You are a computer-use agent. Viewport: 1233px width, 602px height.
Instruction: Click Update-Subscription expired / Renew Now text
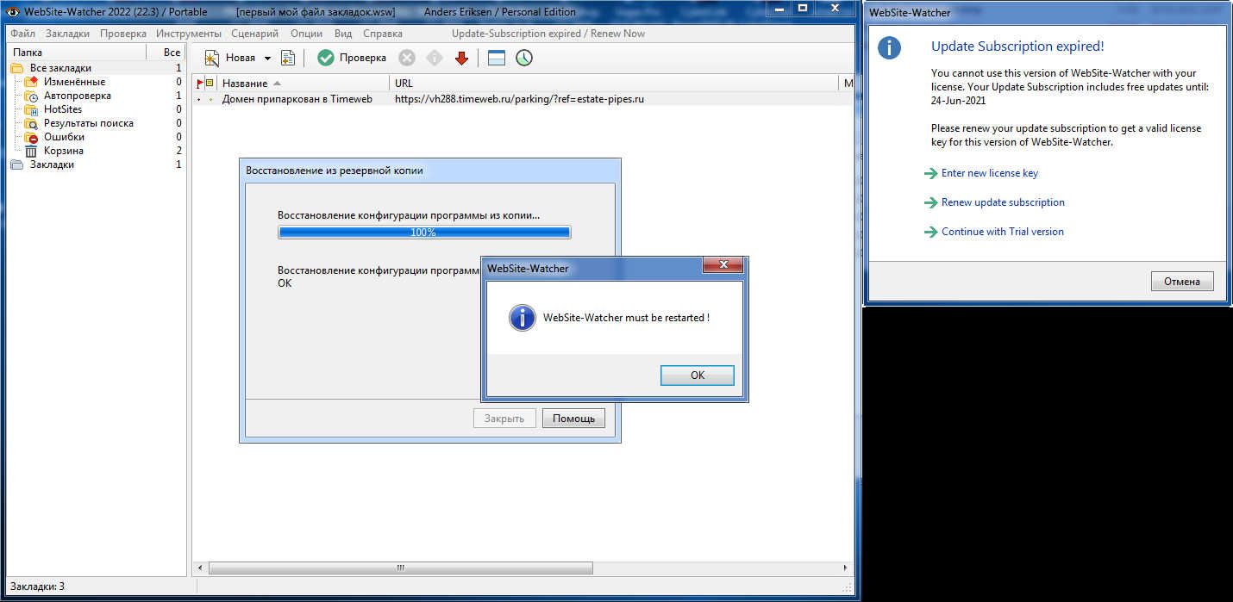point(548,34)
